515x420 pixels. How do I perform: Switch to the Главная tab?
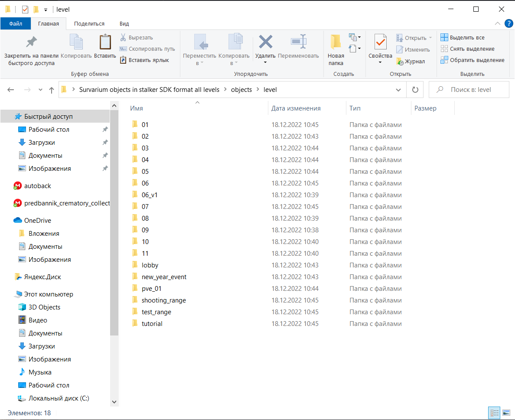click(x=48, y=24)
